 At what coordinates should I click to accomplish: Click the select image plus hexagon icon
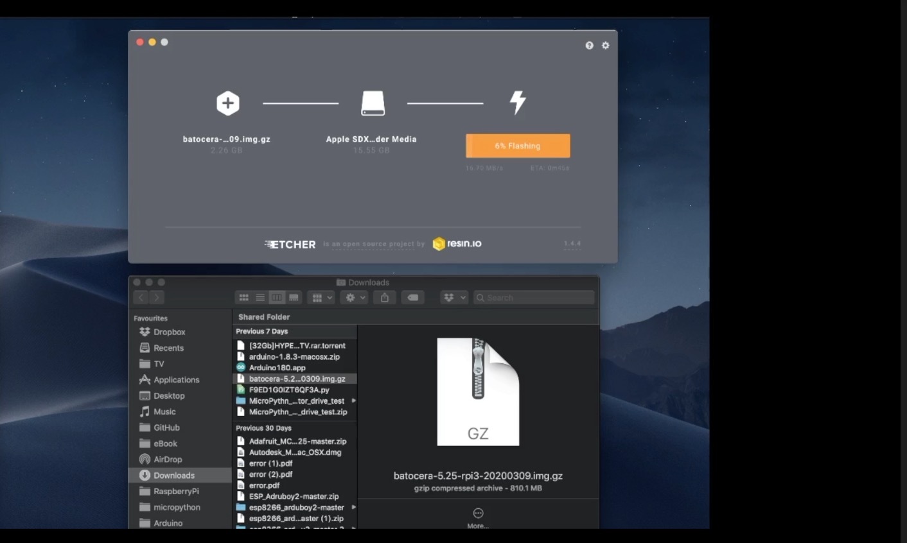(x=227, y=103)
